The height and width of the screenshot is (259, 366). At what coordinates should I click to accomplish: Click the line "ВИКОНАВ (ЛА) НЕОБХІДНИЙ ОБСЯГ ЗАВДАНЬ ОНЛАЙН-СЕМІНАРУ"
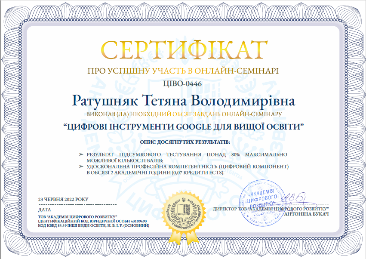tap(184, 114)
